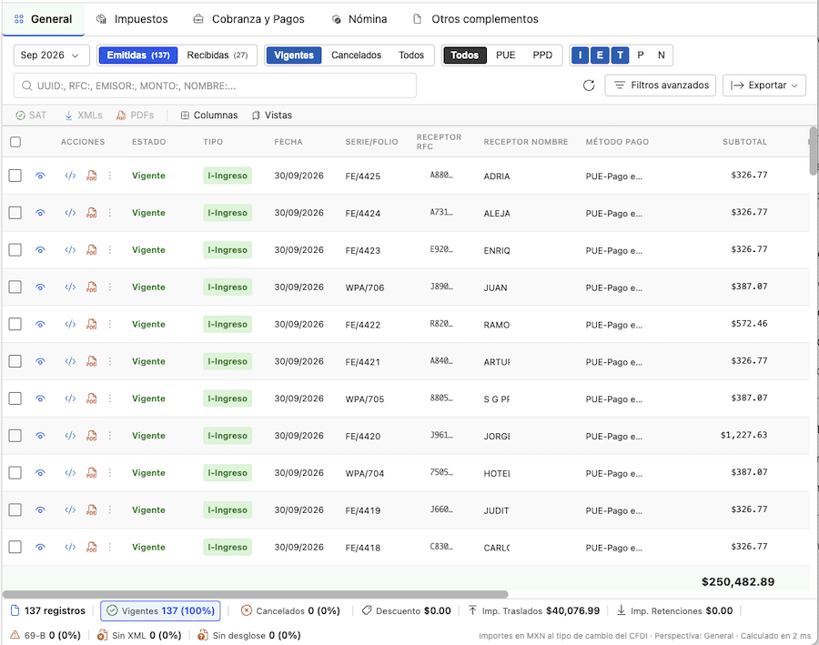Viewport: 819px width, 645px height.
Task: Filter payment method by PPD
Action: pyautogui.click(x=542, y=55)
